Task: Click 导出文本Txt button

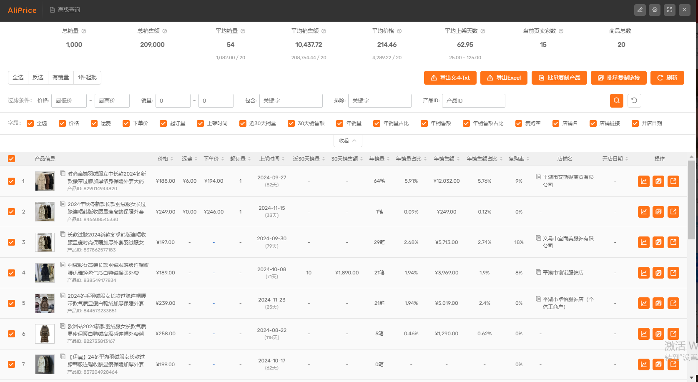Action: [450, 78]
